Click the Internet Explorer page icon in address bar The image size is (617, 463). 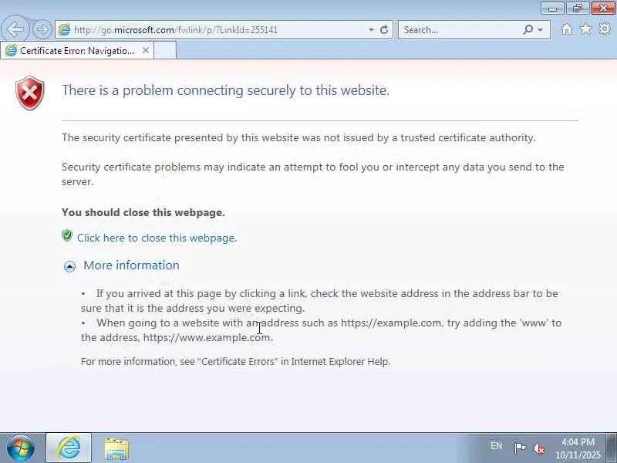64,29
